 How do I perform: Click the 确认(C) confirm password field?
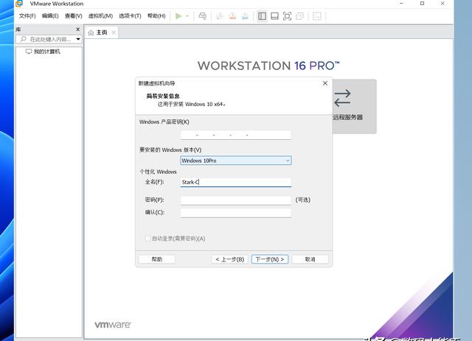click(236, 213)
